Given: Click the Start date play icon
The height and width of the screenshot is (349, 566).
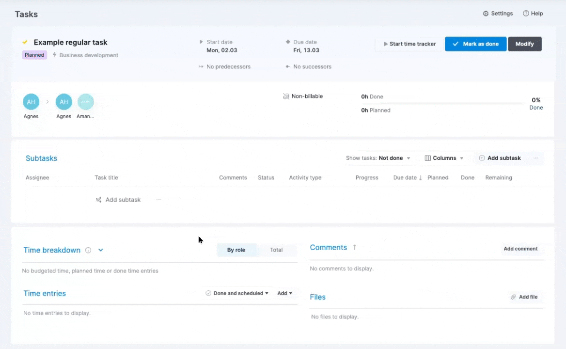Looking at the screenshot, I should (x=201, y=42).
